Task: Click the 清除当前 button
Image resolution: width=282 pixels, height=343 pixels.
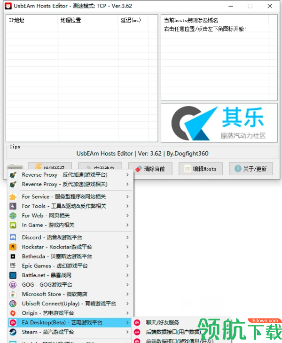Action: pyautogui.click(x=150, y=169)
